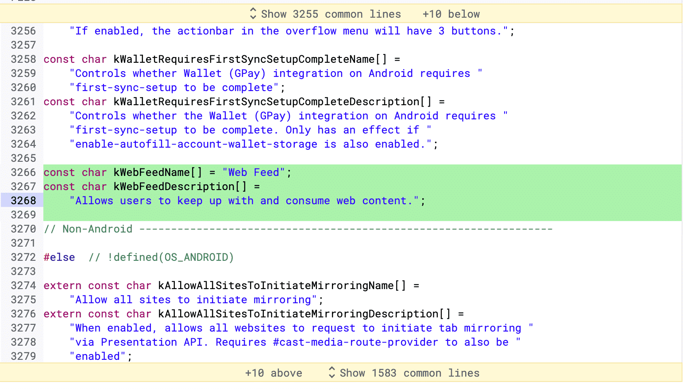Click line number 3279 in gutter
The width and height of the screenshot is (694, 389).
coord(23,356)
